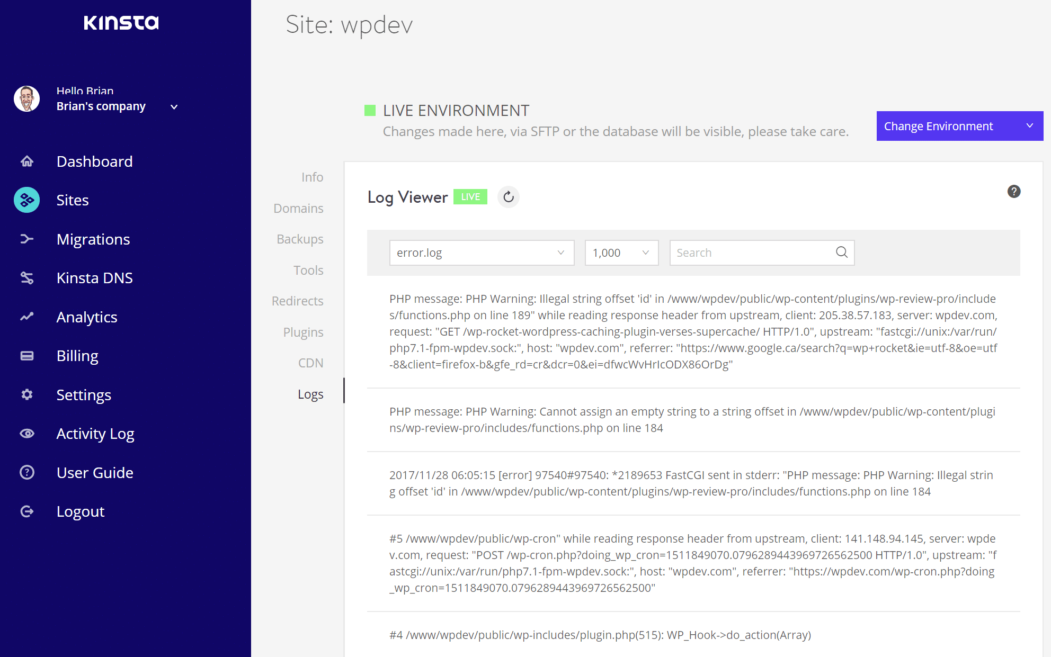Image resolution: width=1051 pixels, height=657 pixels.
Task: Click the Settings gear icon
Action: 27,394
